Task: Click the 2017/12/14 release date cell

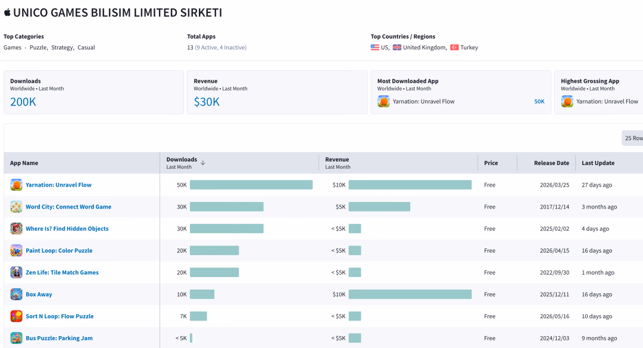Action: (554, 207)
